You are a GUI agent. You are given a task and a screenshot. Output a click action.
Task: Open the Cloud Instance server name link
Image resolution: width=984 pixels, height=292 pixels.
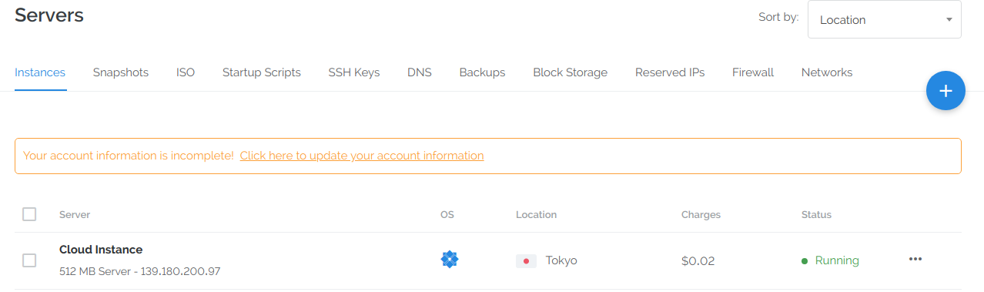coord(101,250)
